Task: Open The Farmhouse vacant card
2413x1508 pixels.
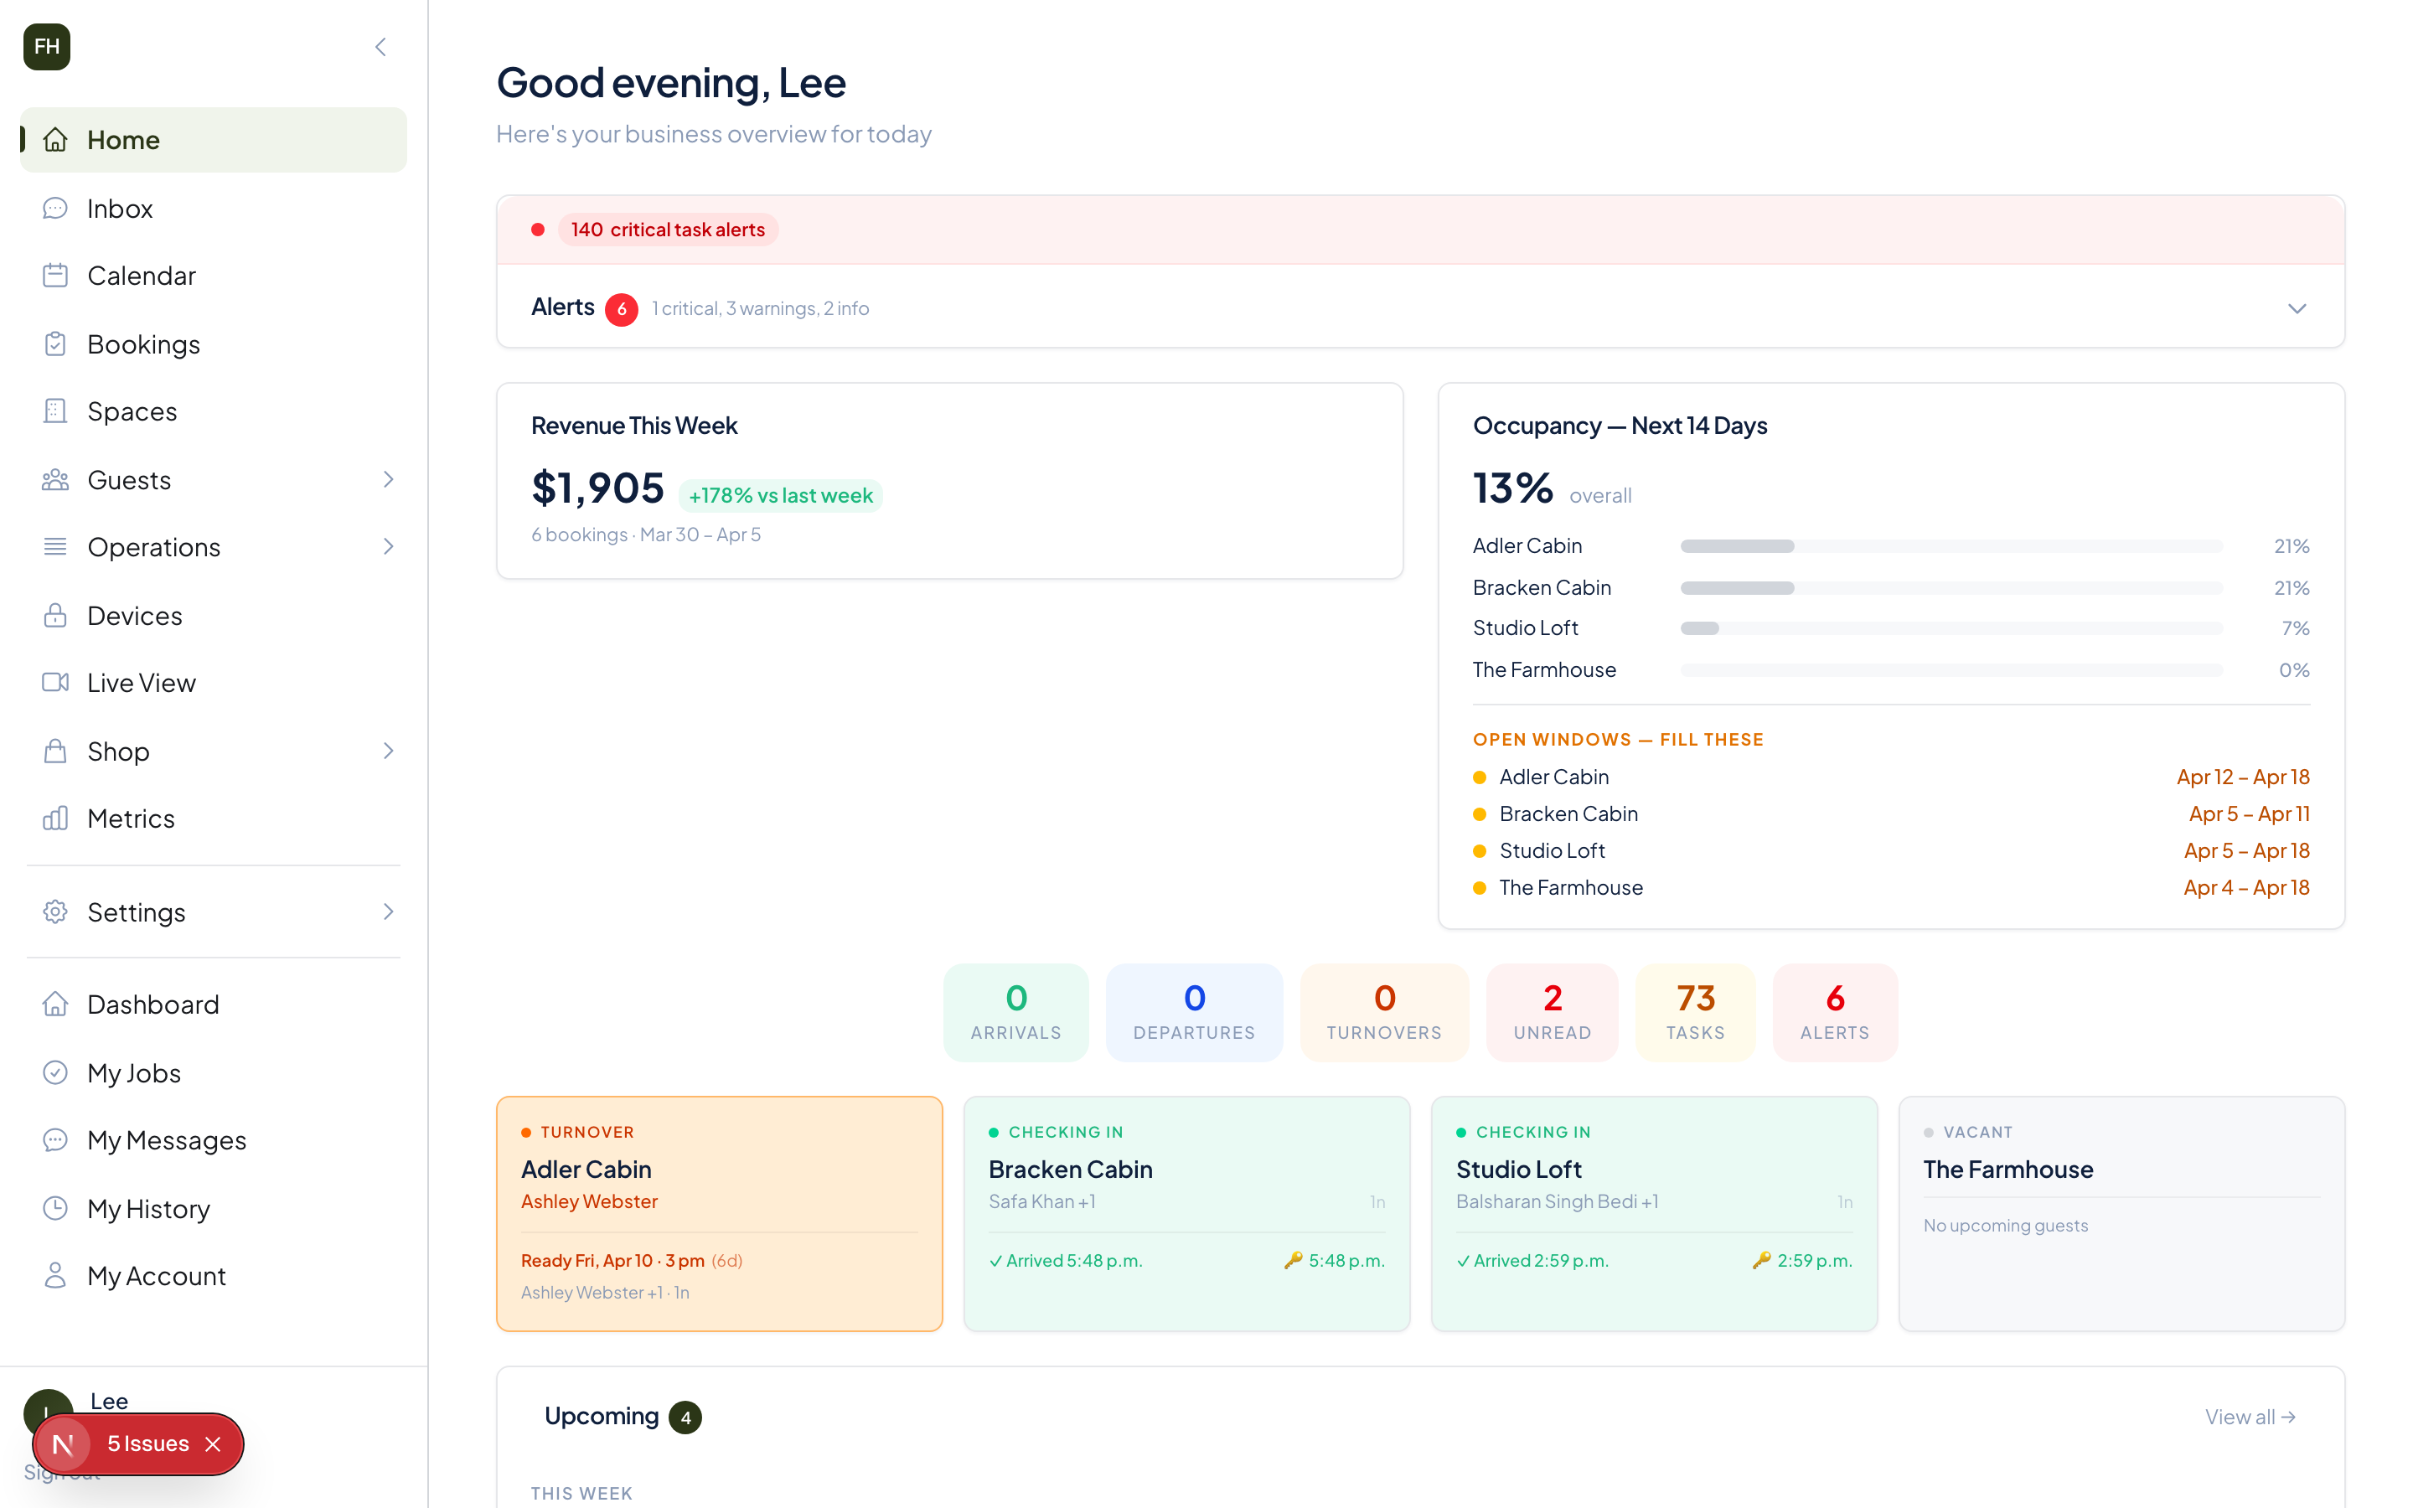Action: (2121, 1214)
